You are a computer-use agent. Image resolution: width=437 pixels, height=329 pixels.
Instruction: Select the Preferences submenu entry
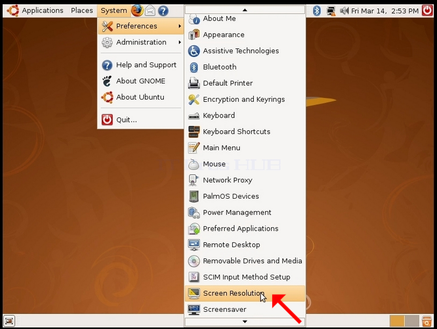[141, 26]
